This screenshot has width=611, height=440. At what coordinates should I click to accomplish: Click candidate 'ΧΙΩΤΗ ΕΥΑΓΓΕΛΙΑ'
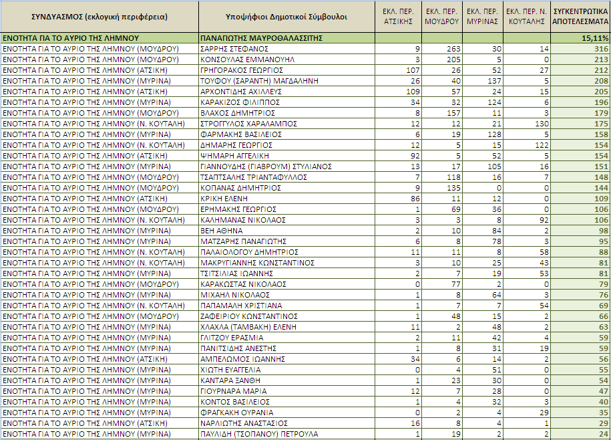click(x=230, y=369)
